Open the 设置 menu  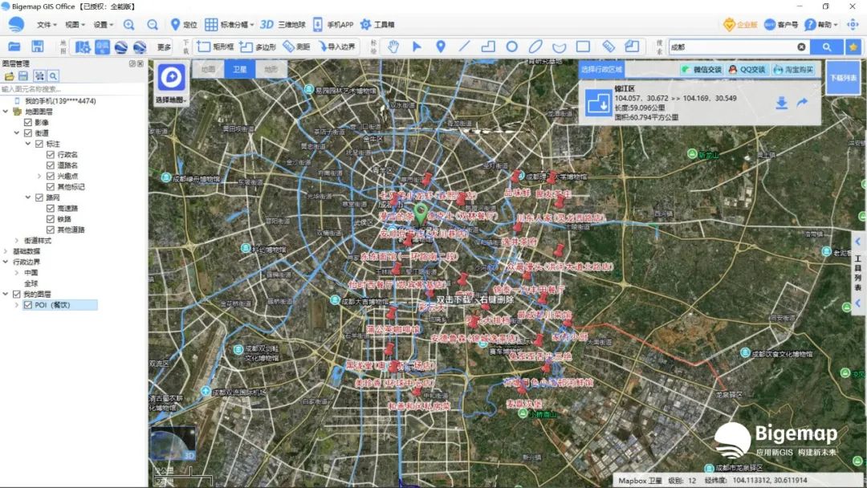103,24
